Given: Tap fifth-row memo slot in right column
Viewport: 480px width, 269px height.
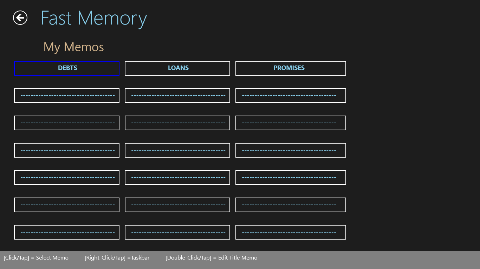Looking at the screenshot, I should coord(291,178).
